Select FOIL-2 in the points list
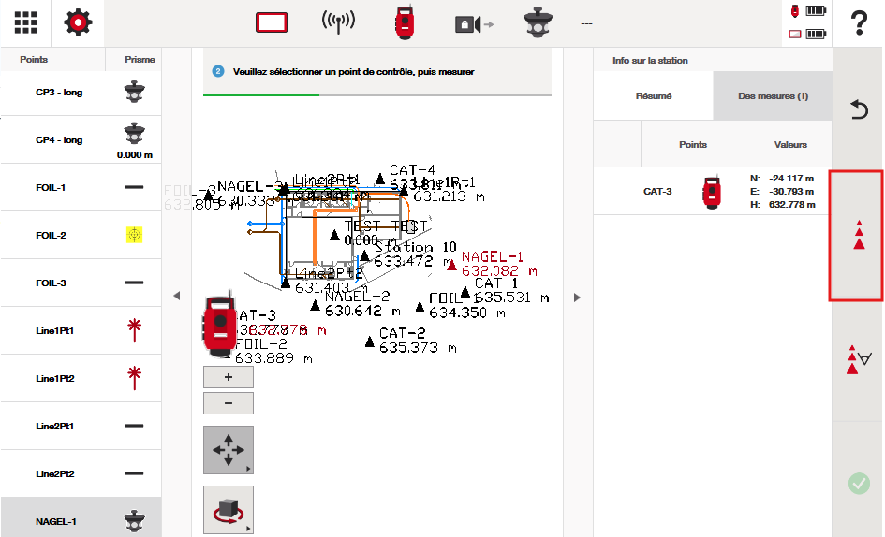Viewport: 885px width, 537px height. pos(81,236)
